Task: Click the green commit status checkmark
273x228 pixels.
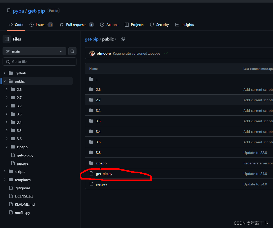Action: tap(166, 53)
